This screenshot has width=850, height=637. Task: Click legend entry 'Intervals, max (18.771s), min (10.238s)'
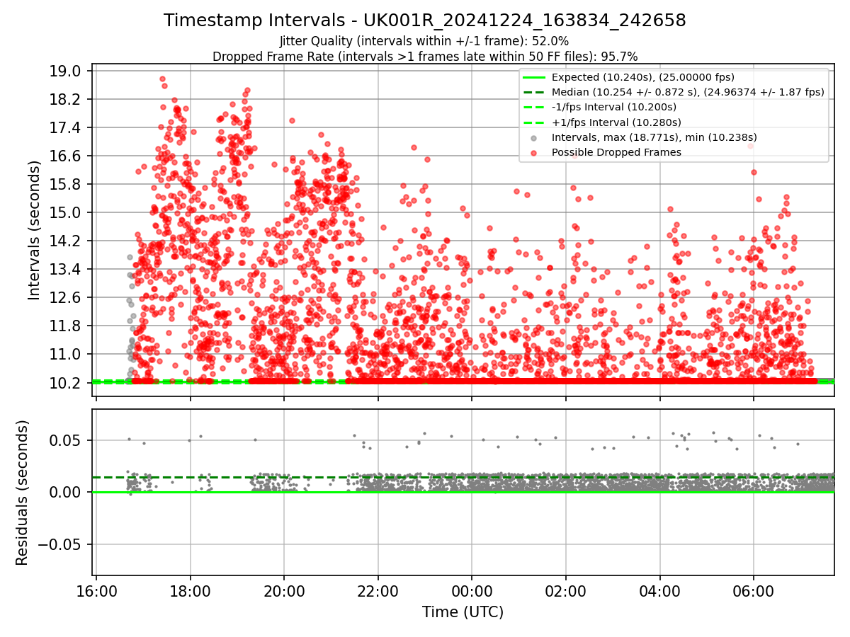coord(654,137)
